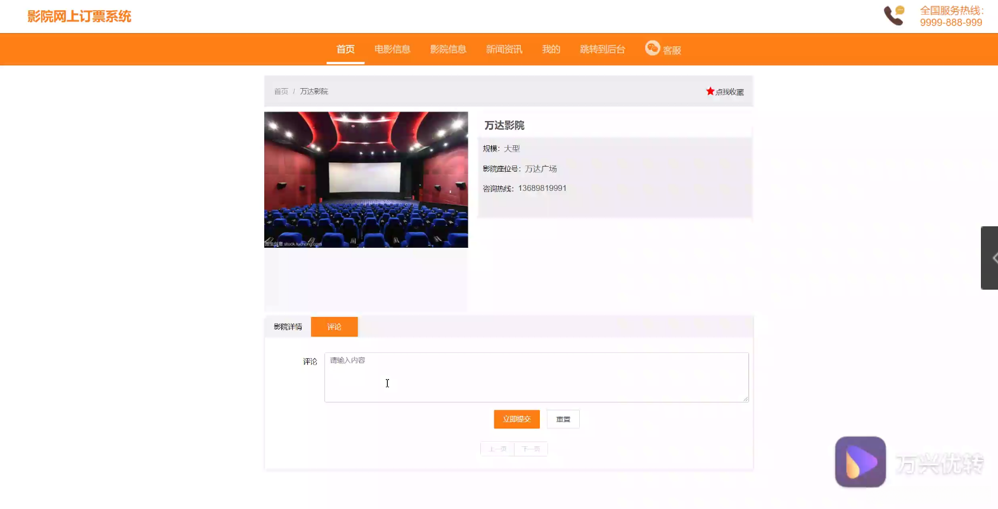The width and height of the screenshot is (998, 509).
Task: Submit the comment with 立即提交 button
Action: point(517,419)
